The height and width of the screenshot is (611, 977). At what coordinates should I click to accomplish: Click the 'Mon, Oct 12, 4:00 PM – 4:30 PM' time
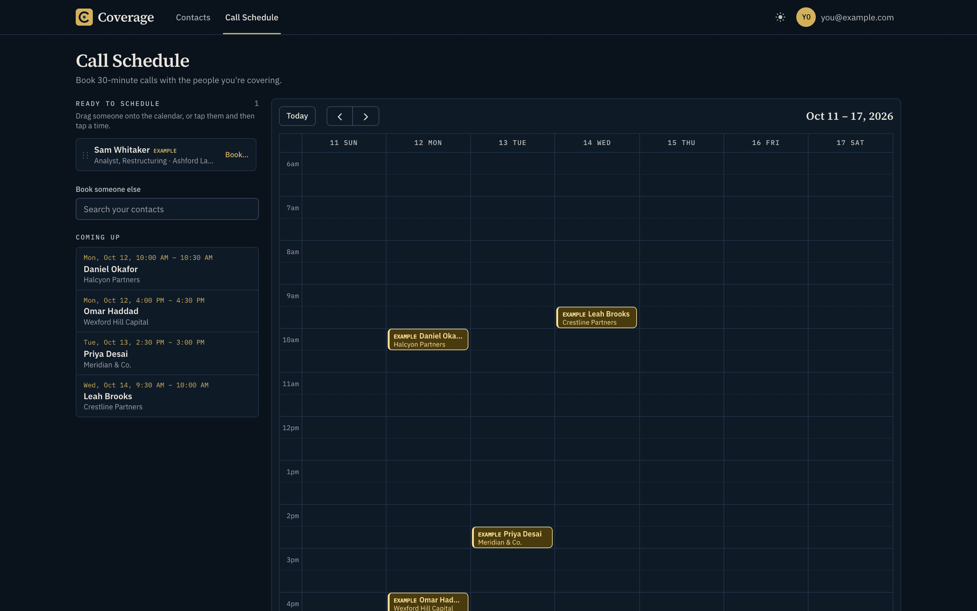(x=144, y=301)
